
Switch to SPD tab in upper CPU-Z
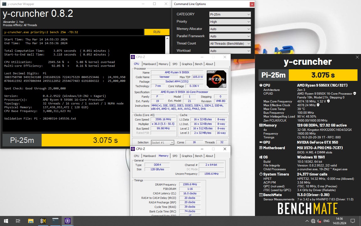pyautogui.click(x=175, y=64)
